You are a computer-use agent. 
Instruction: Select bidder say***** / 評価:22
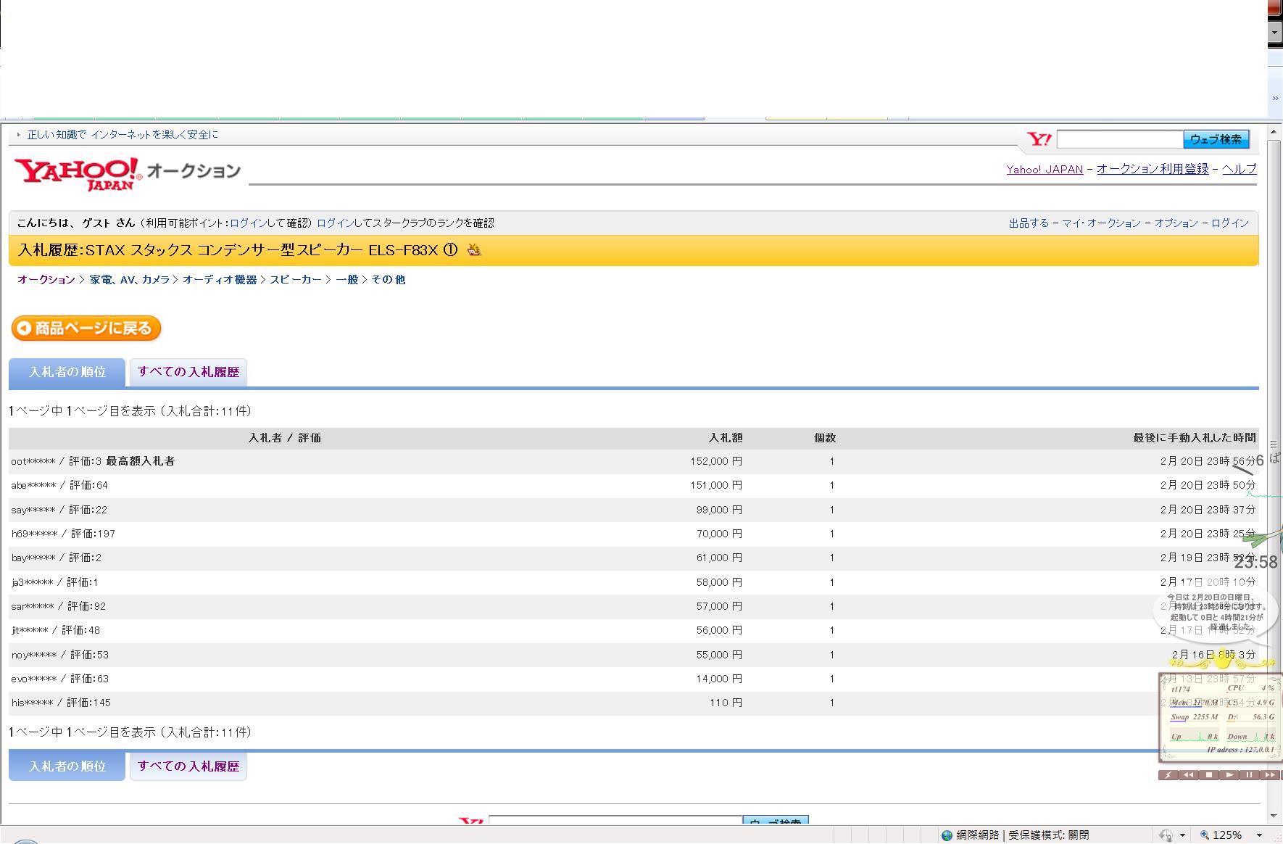[x=59, y=510]
